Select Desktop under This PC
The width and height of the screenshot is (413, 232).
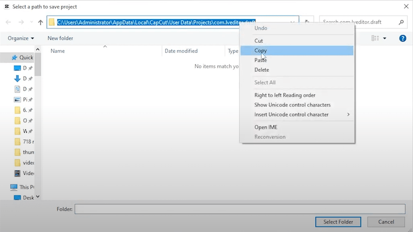coord(24,198)
